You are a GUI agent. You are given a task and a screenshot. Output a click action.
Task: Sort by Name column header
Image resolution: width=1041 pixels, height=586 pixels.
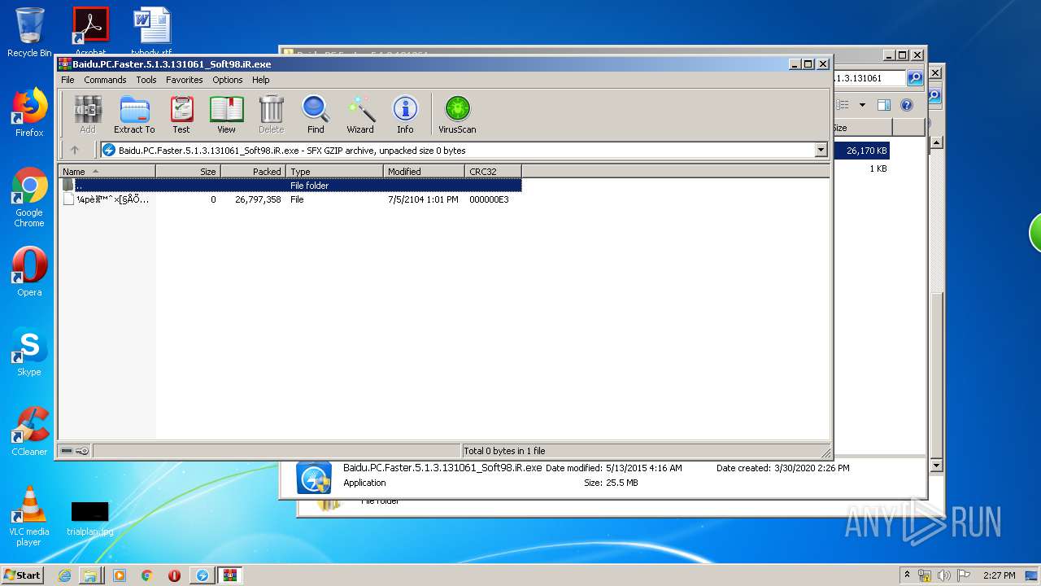pyautogui.click(x=107, y=171)
